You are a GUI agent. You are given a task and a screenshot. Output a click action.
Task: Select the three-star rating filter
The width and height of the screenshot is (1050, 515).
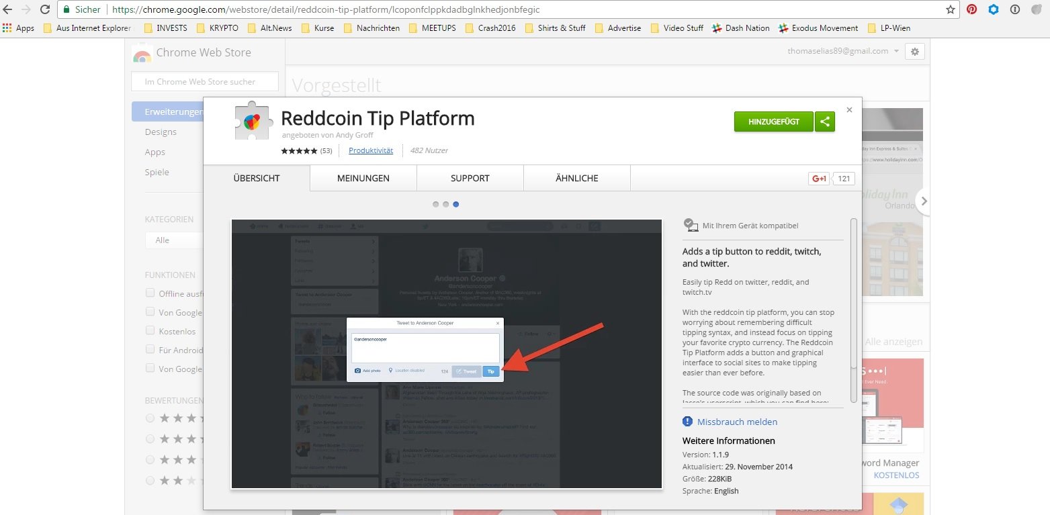[150, 460]
